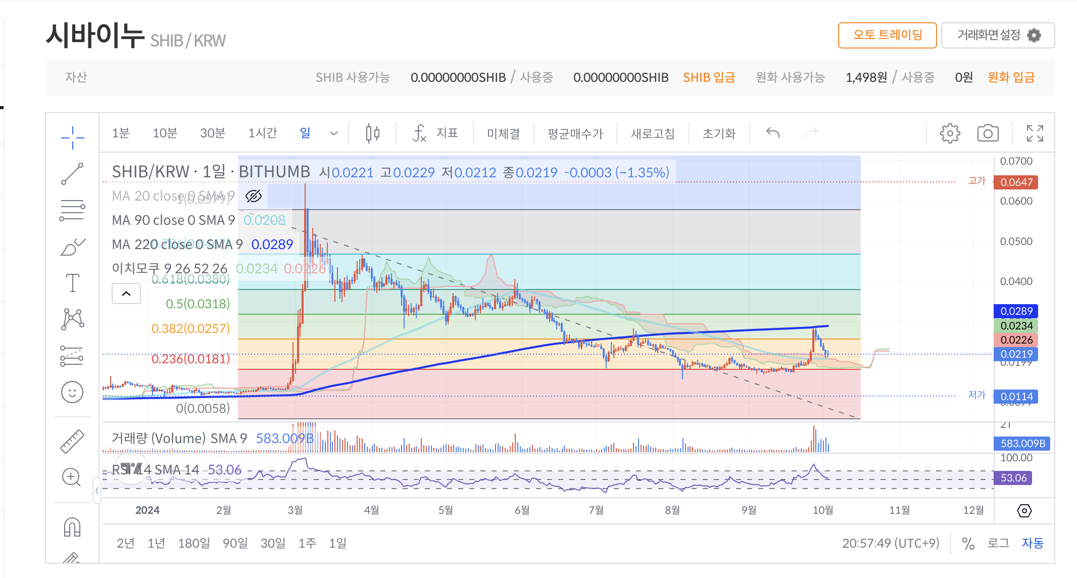Choose the text annotation tool
The image size is (1077, 578).
pyautogui.click(x=72, y=283)
